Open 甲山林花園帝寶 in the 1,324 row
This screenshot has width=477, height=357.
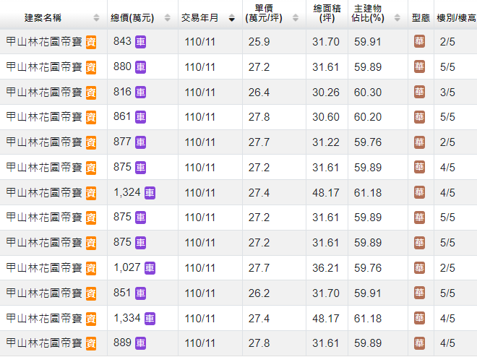[44, 192]
